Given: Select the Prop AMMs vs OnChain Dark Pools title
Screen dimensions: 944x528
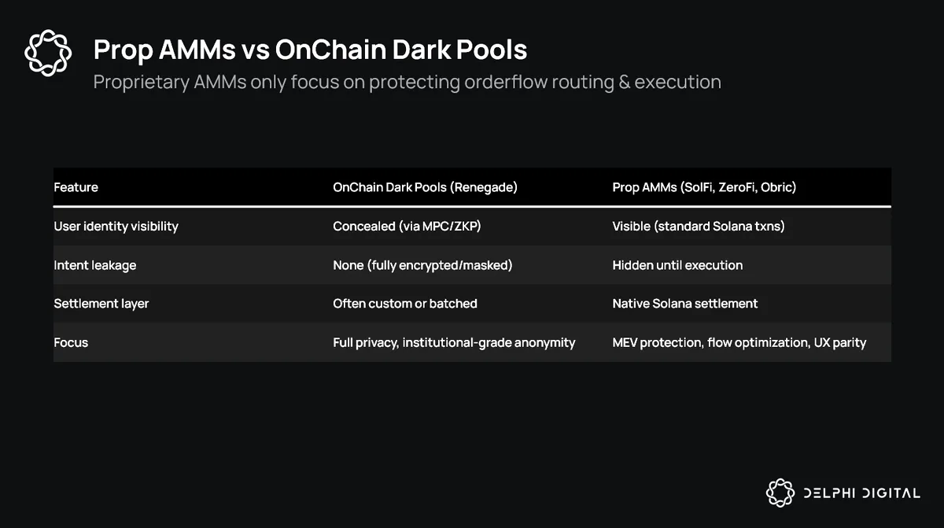Looking at the screenshot, I should tap(310, 50).
